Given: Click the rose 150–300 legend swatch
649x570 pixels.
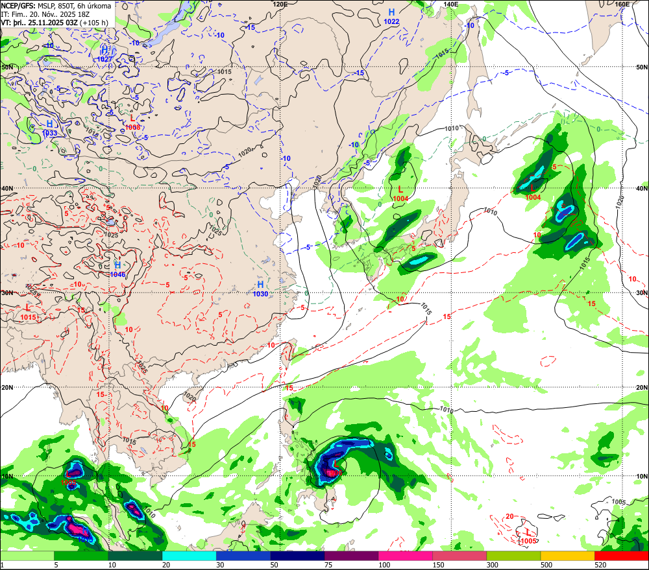Looking at the screenshot, I should pyautogui.click(x=459, y=556).
